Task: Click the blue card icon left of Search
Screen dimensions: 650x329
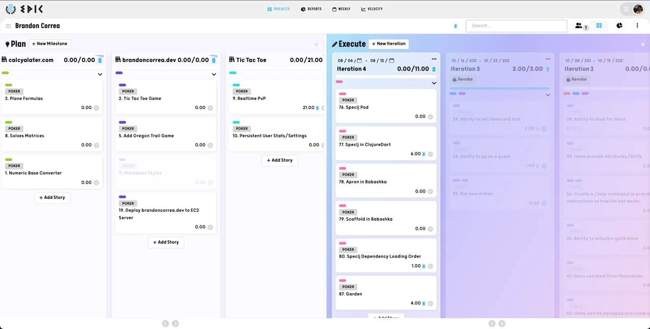Action: point(456,26)
